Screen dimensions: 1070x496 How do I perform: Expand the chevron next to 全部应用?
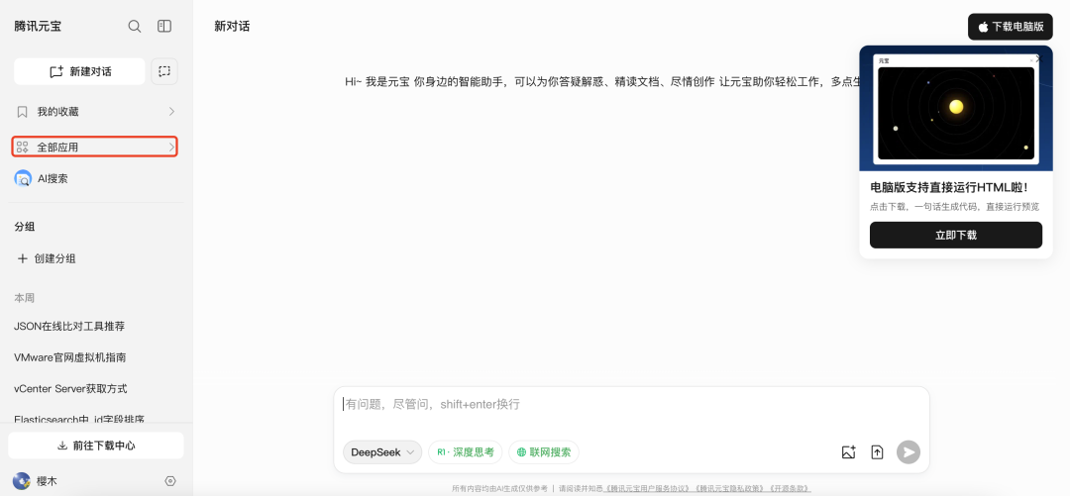coord(171,147)
